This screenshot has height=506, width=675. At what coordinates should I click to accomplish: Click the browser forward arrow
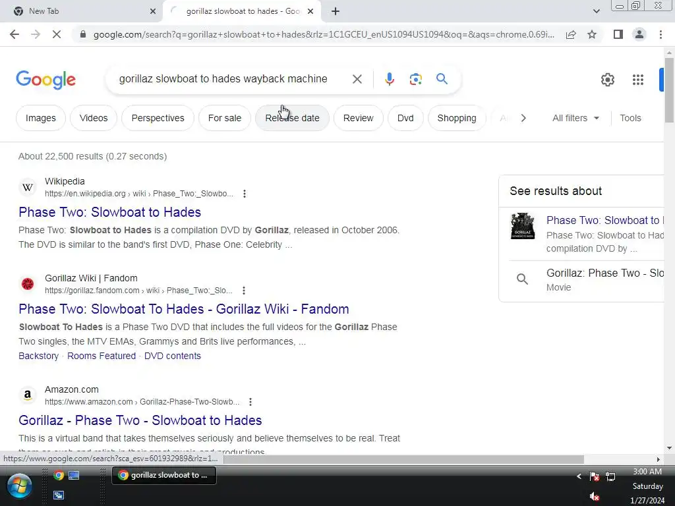point(36,34)
